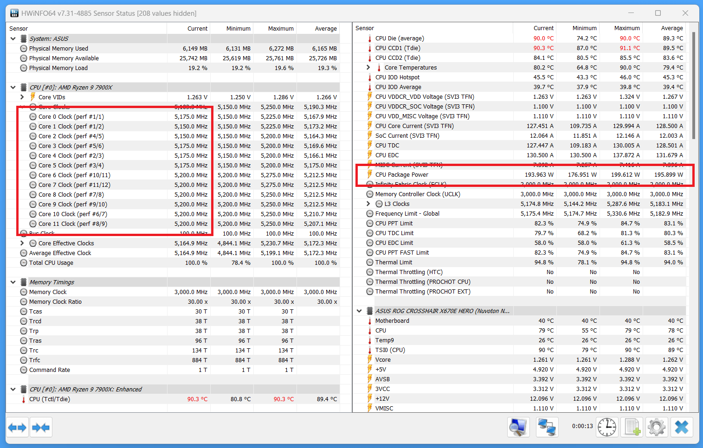Click the CPU (Tctl/Tdie) thermometer icon
The width and height of the screenshot is (703, 448).
tap(24, 399)
